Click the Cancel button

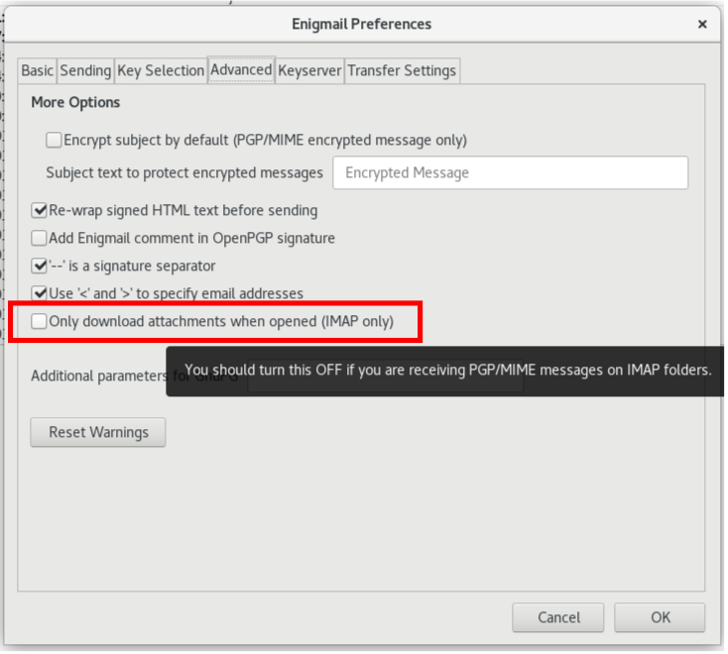click(558, 617)
